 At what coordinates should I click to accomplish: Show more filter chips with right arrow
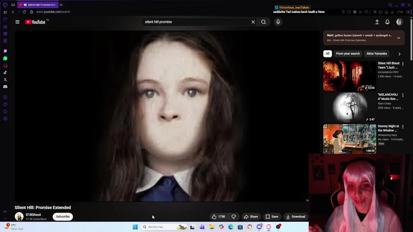click(x=399, y=54)
